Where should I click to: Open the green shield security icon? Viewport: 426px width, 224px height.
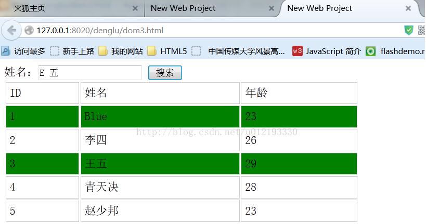tap(409, 30)
